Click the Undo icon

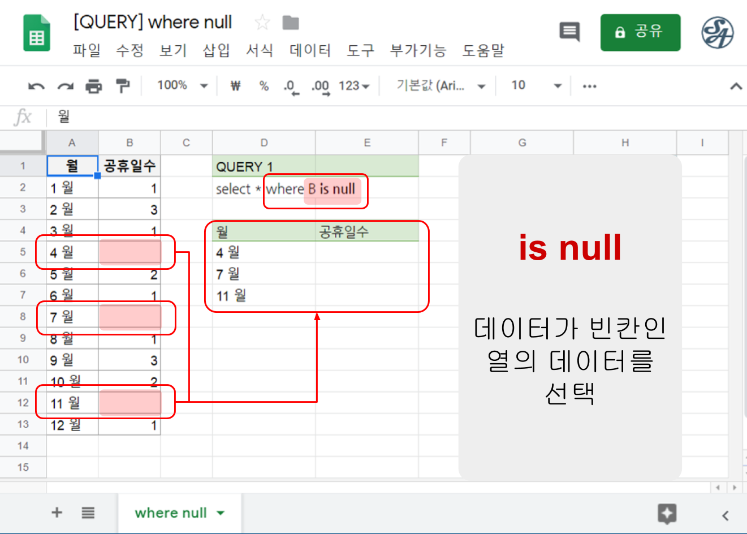36,85
